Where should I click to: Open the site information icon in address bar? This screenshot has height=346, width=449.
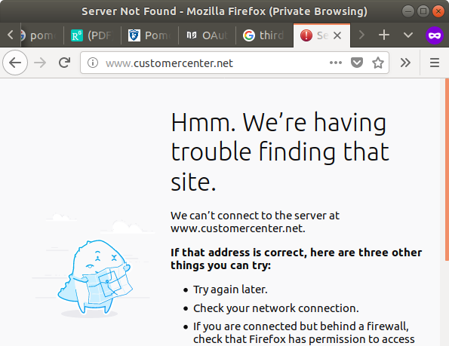[93, 63]
